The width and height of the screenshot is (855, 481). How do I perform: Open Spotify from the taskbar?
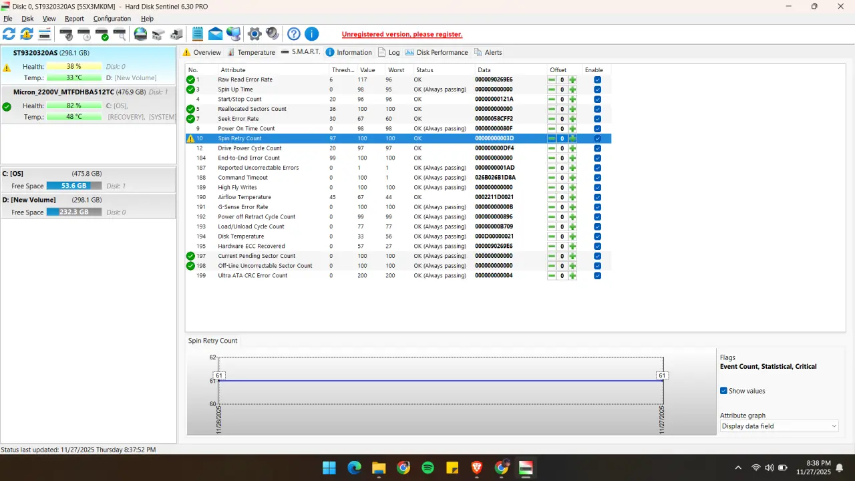click(x=428, y=468)
